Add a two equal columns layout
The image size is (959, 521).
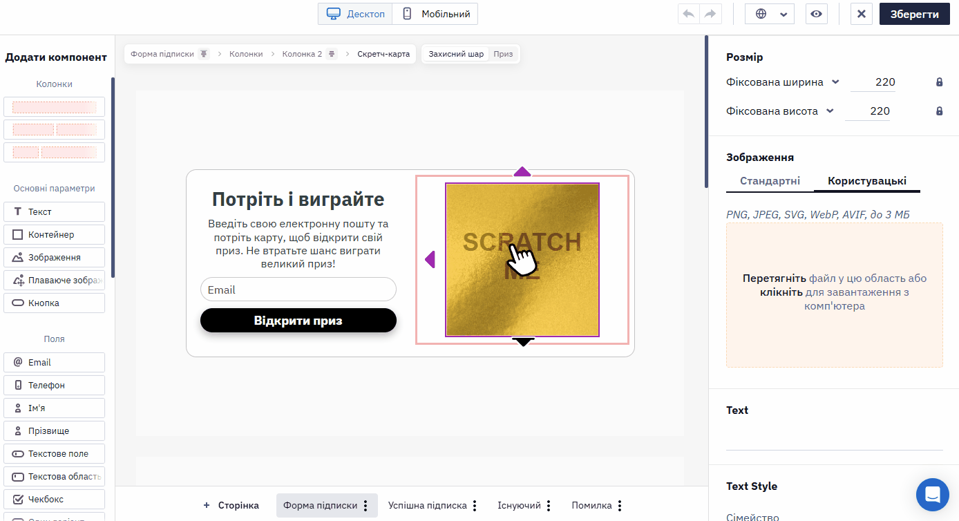54,129
